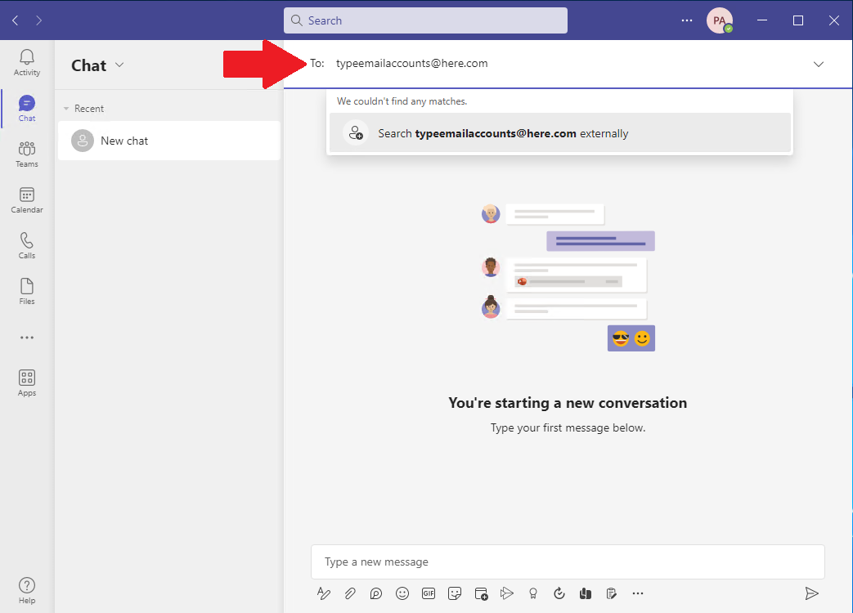Open the Activity feed

point(27,62)
